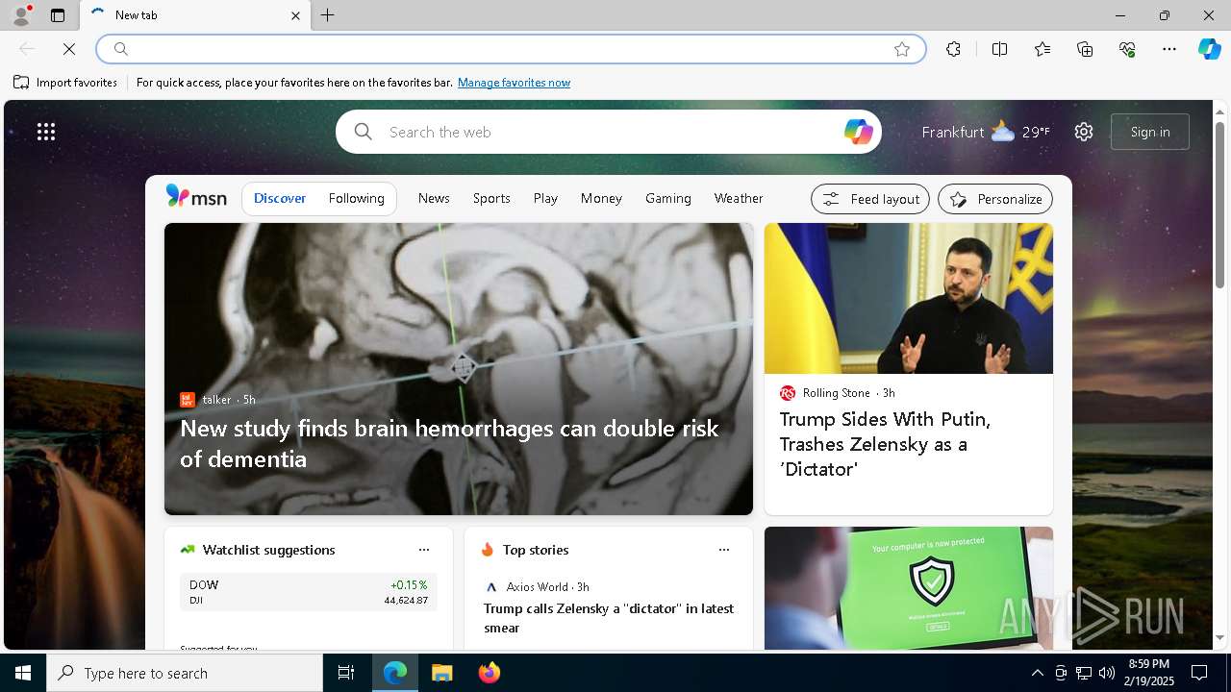Click the page scroll up arrow
Image resolution: width=1231 pixels, height=692 pixels.
point(1219,112)
